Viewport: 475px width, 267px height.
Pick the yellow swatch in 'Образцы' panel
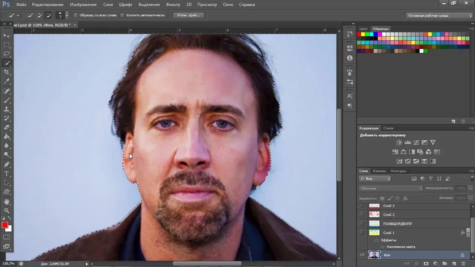363,34
